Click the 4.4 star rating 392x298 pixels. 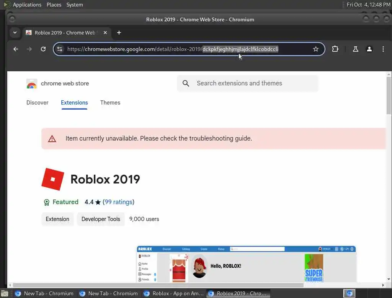point(93,202)
